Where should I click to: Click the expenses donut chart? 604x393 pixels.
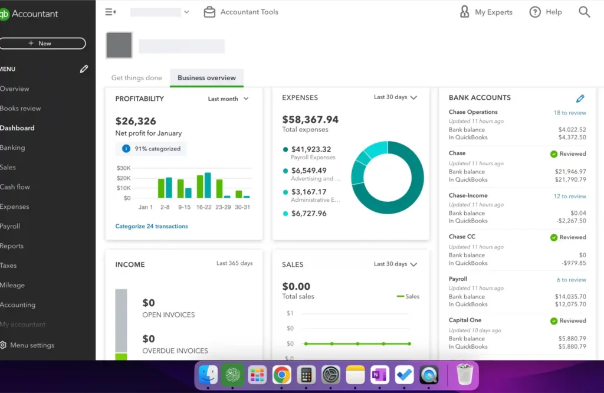[x=388, y=178]
